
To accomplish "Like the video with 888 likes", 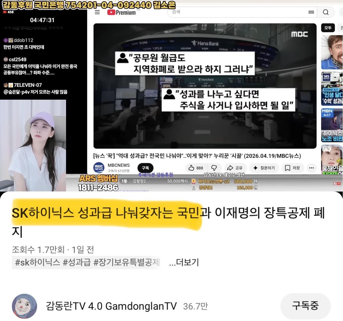I will click(196, 168).
